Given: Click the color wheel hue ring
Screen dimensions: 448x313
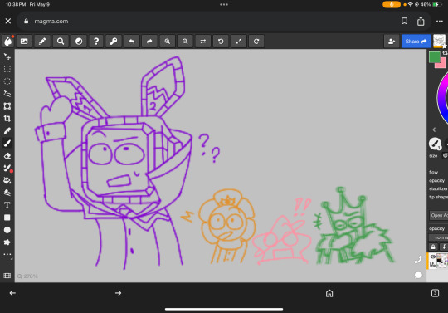Looking at the screenshot, I should point(441,97).
